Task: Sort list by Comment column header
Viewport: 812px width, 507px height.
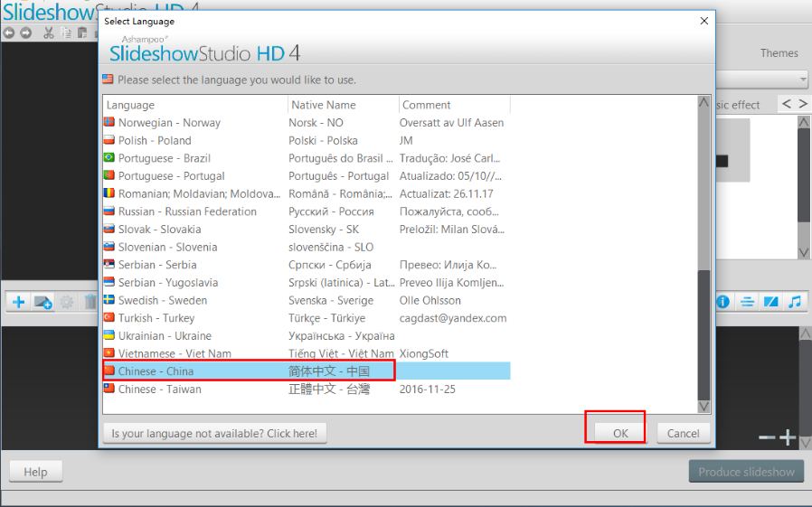Action: click(x=455, y=105)
